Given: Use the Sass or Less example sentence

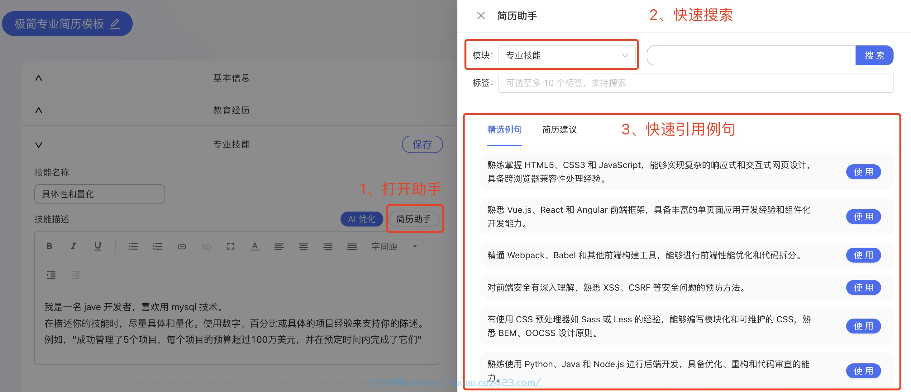Looking at the screenshot, I should [x=863, y=326].
